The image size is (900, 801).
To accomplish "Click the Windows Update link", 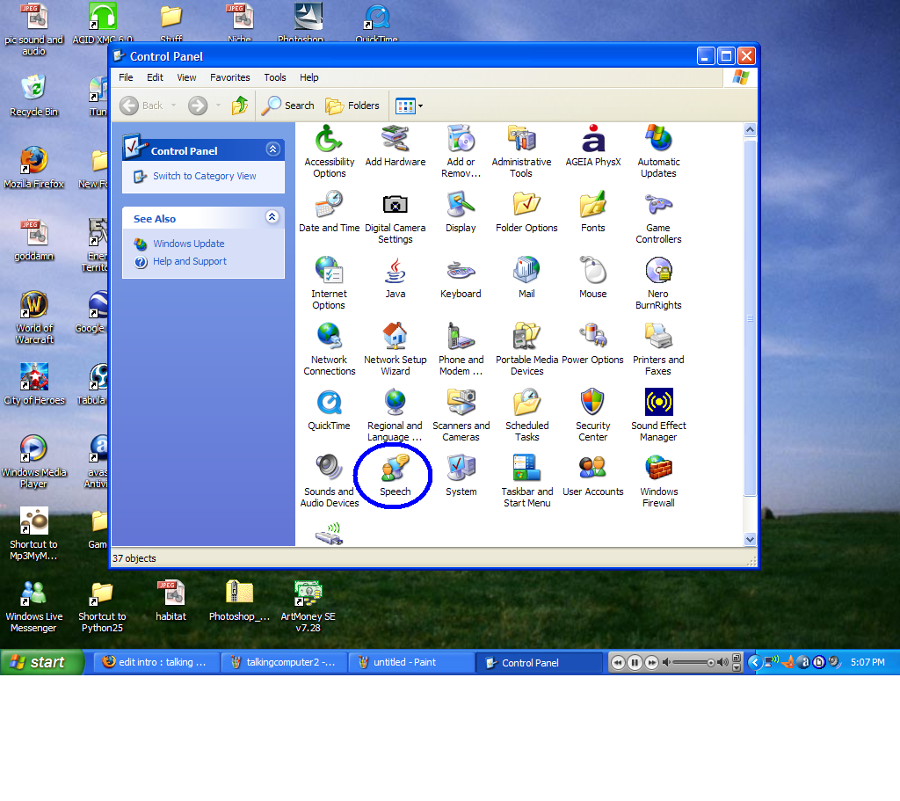I will click(188, 244).
